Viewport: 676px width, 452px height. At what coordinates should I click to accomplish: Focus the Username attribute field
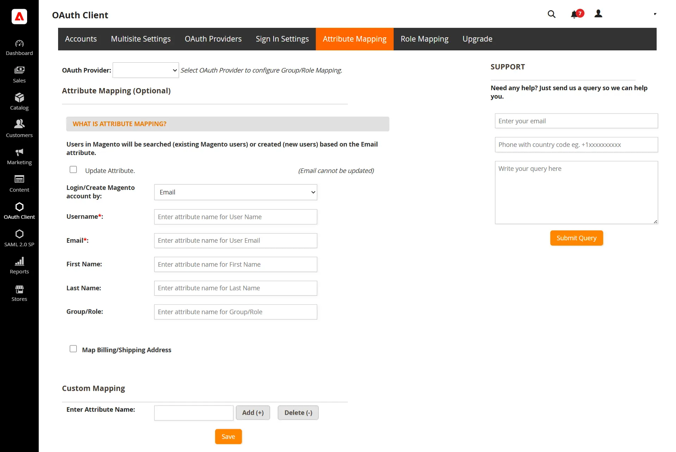236,217
